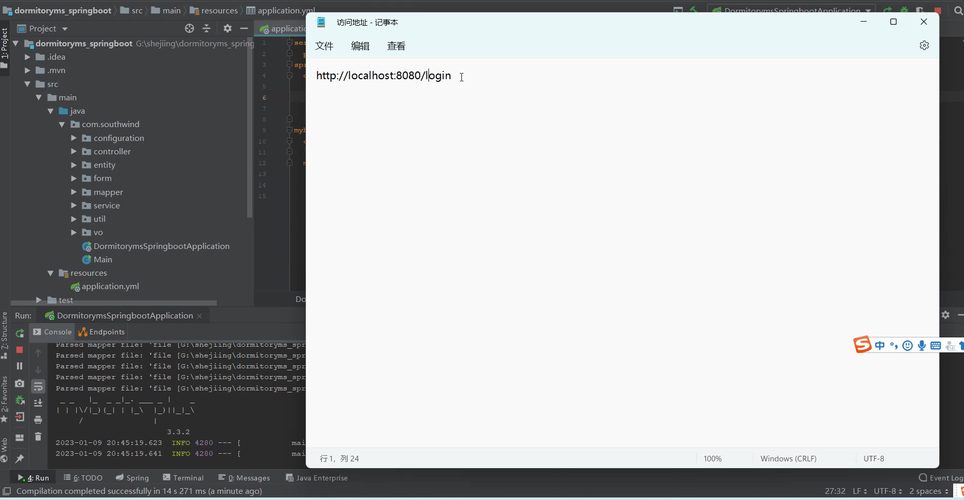Click the Project tree horizontal scrollbar
964x500 pixels.
[x=113, y=303]
